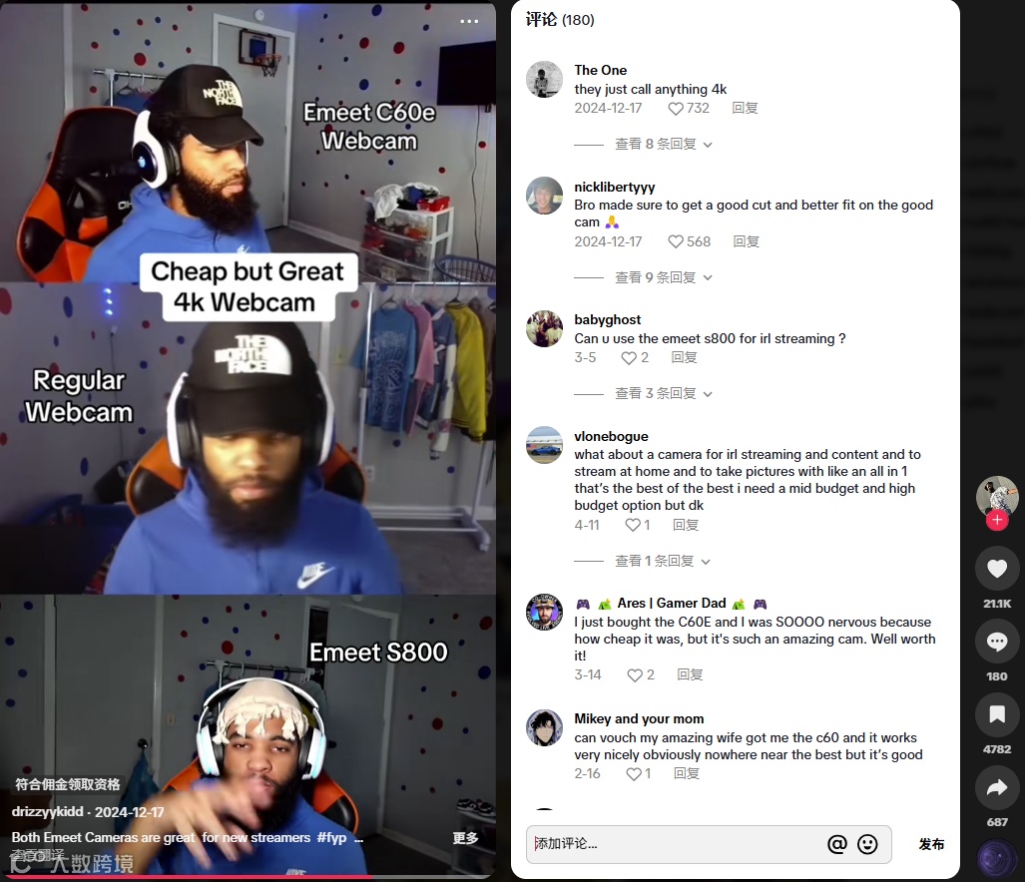This screenshot has height=882, width=1025.
Task: Like The One's comment with 732 likes
Action: click(676, 109)
